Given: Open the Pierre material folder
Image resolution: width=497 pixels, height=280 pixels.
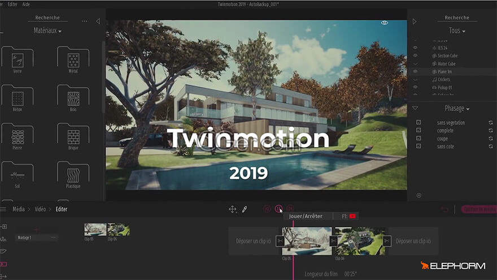Looking at the screenshot, I should point(18,136).
